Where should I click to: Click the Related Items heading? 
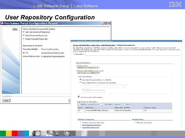click(x=138, y=119)
